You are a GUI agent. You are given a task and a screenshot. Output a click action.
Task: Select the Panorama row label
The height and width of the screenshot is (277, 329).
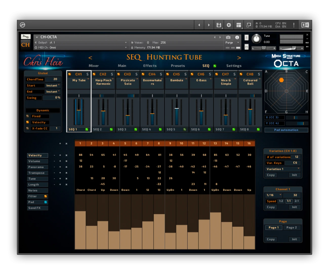pyautogui.click(x=37, y=167)
